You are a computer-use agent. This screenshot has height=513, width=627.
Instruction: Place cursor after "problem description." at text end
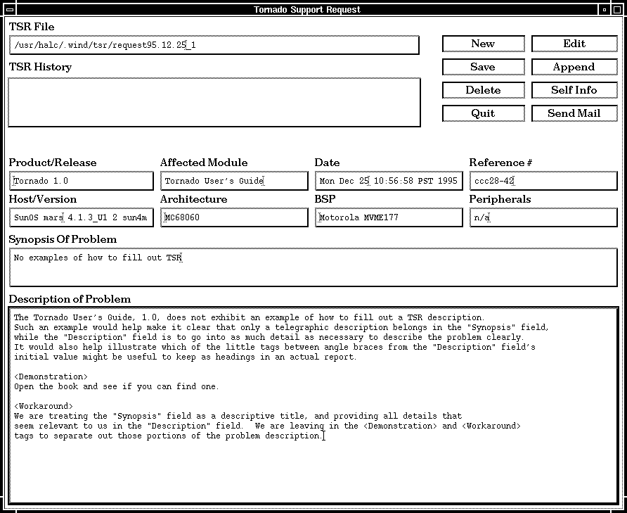(324, 436)
